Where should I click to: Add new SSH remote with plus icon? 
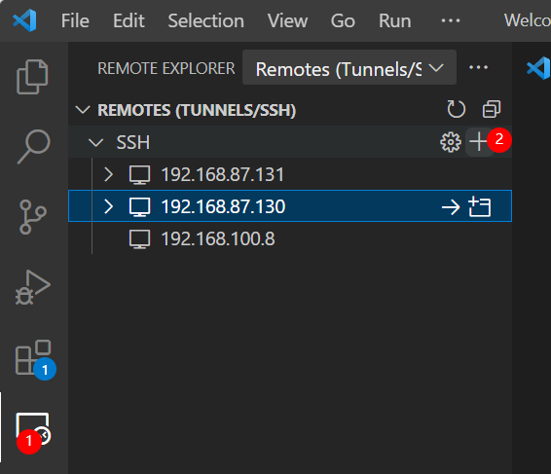tap(479, 142)
